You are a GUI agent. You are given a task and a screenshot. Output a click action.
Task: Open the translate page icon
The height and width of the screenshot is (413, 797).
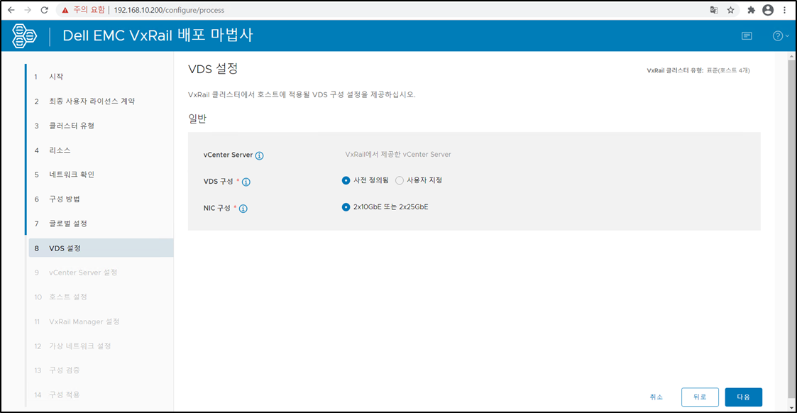714,10
